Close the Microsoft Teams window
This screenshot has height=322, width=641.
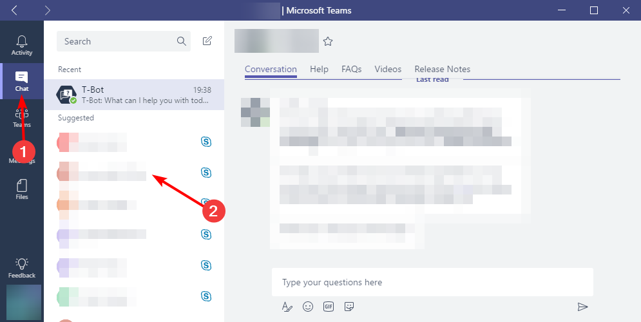pos(626,10)
